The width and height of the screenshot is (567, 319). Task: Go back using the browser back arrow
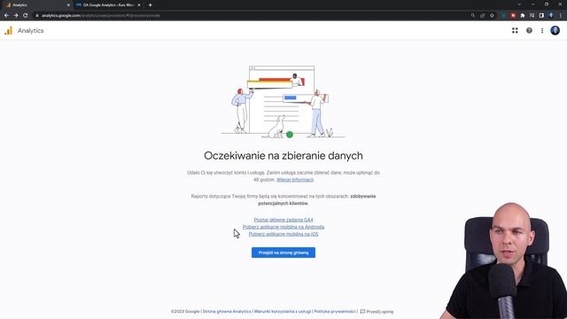[x=6, y=16]
